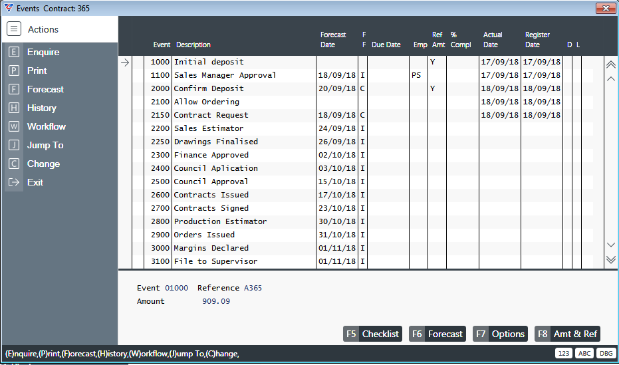Click the Event value 01000
The width and height of the screenshot is (619, 365).
pos(176,288)
